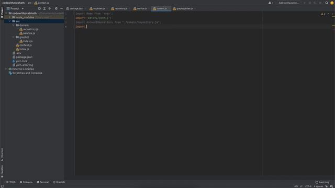The height and width of the screenshot is (188, 335).
Task: Open the TODO tool window
Action: coord(11,182)
